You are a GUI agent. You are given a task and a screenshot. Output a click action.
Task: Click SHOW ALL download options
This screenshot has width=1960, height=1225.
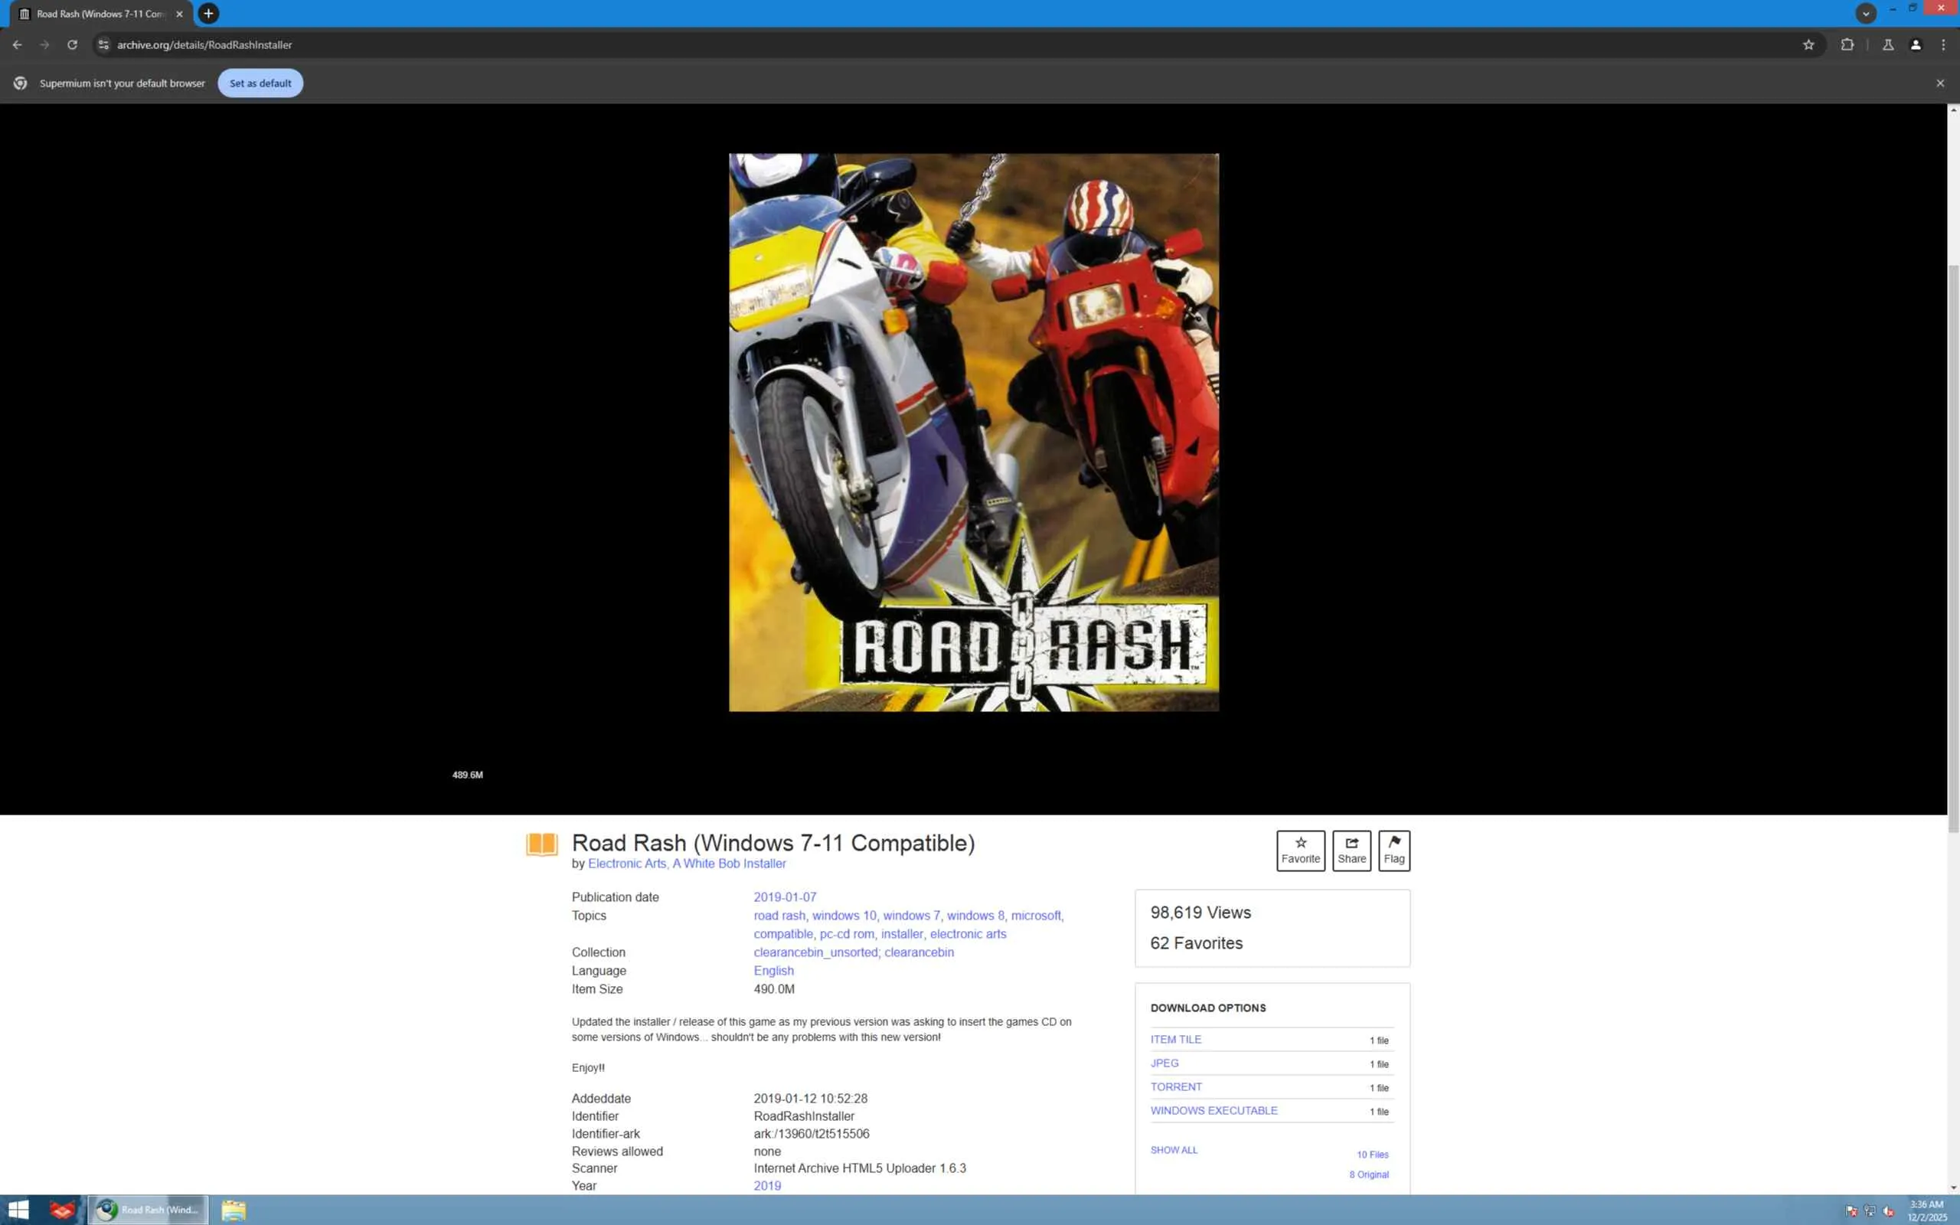1173,1150
